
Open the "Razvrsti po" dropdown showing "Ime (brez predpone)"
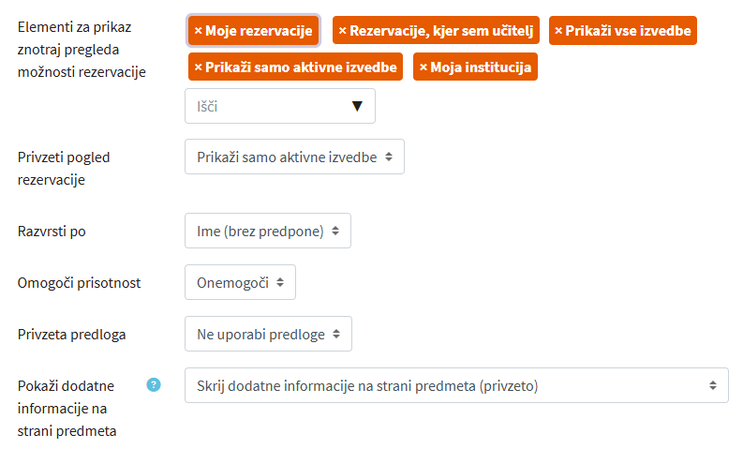click(268, 231)
